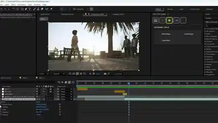Select the Puppet Pin tool
The width and height of the screenshot is (218, 123).
[x=51, y=9]
